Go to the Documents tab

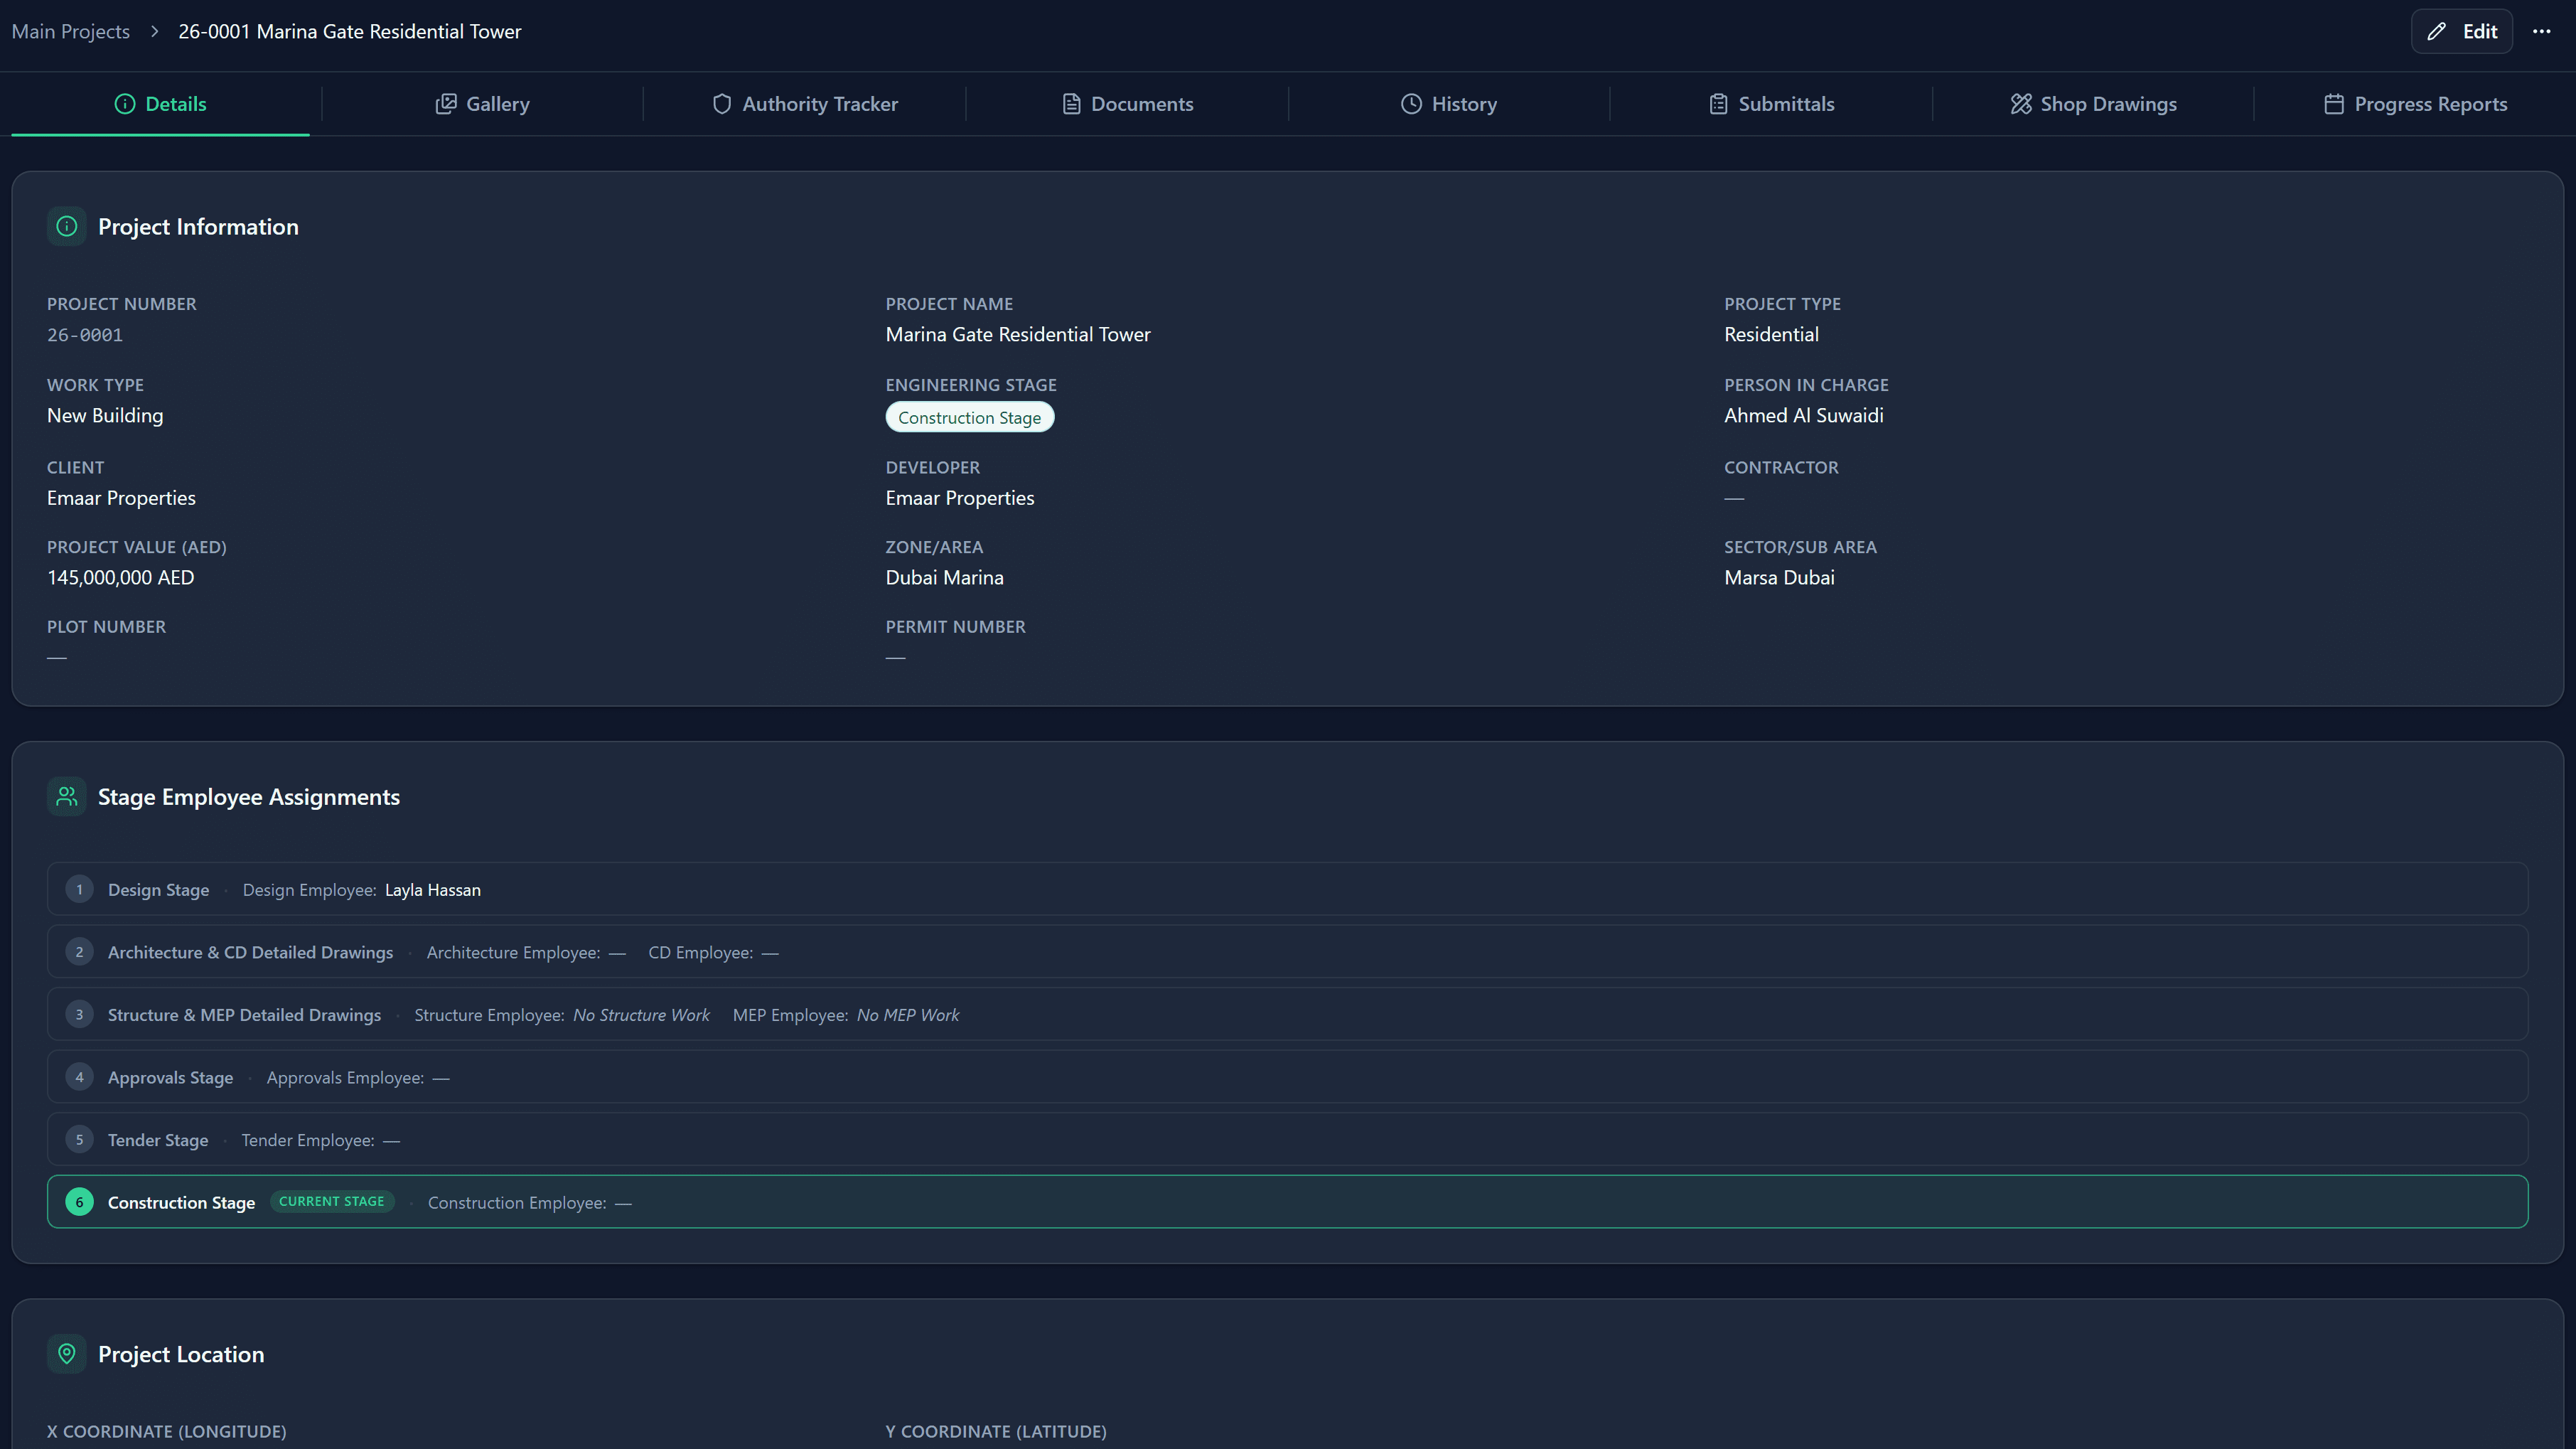(1127, 104)
